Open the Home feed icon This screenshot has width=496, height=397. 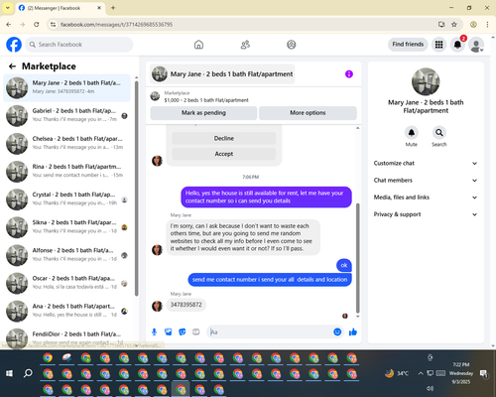pyautogui.click(x=198, y=45)
